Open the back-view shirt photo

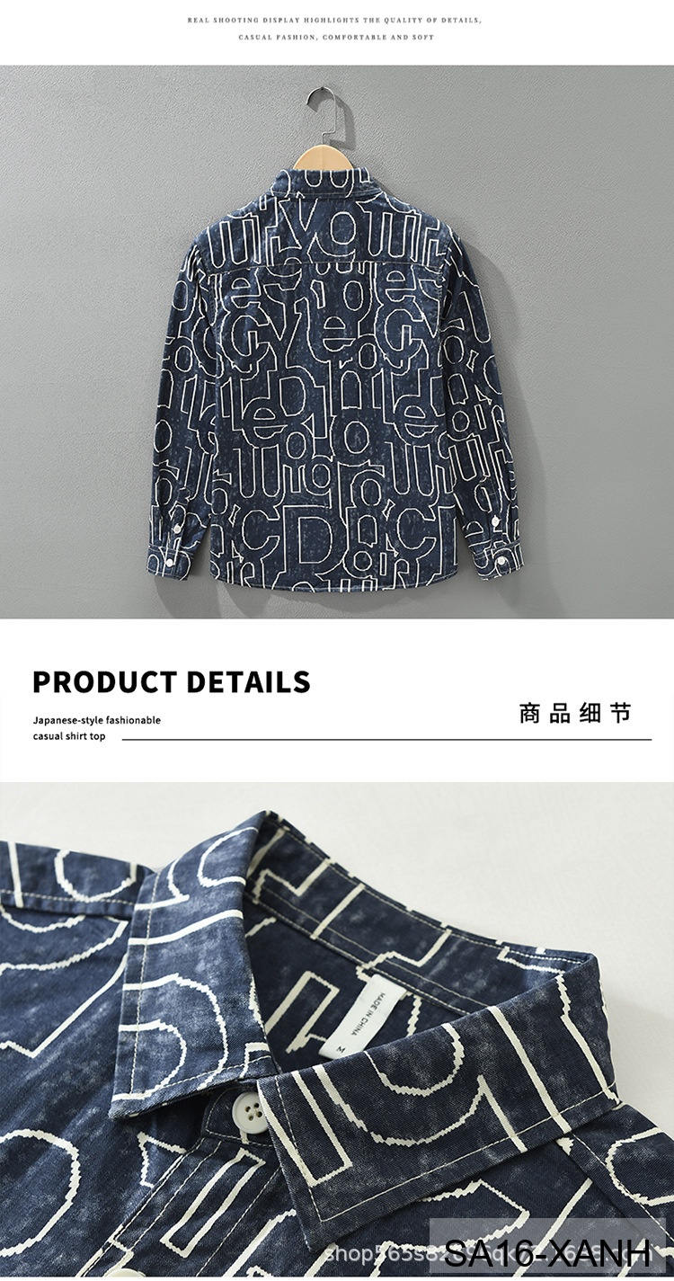click(337, 342)
